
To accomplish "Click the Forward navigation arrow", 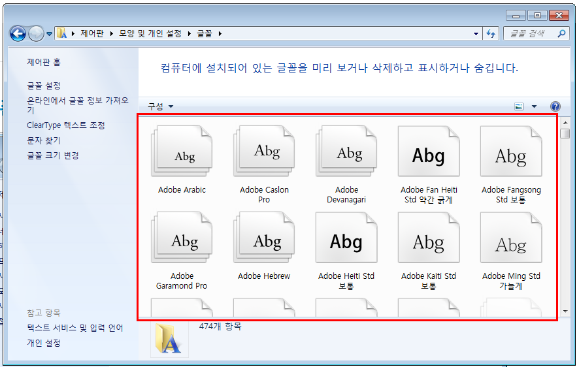I will tap(36, 34).
